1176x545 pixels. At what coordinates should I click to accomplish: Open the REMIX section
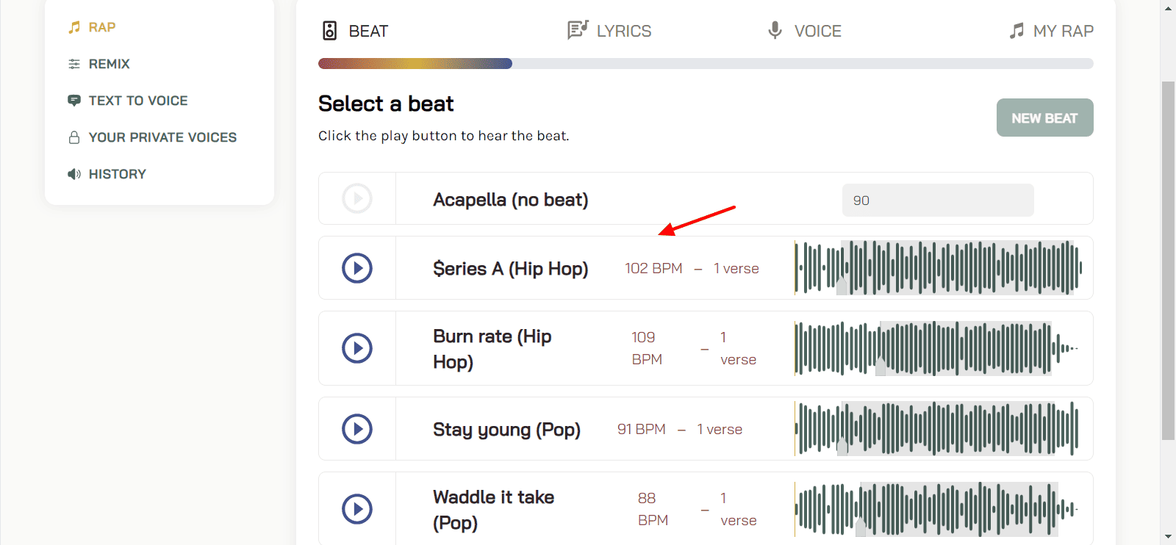click(x=109, y=64)
